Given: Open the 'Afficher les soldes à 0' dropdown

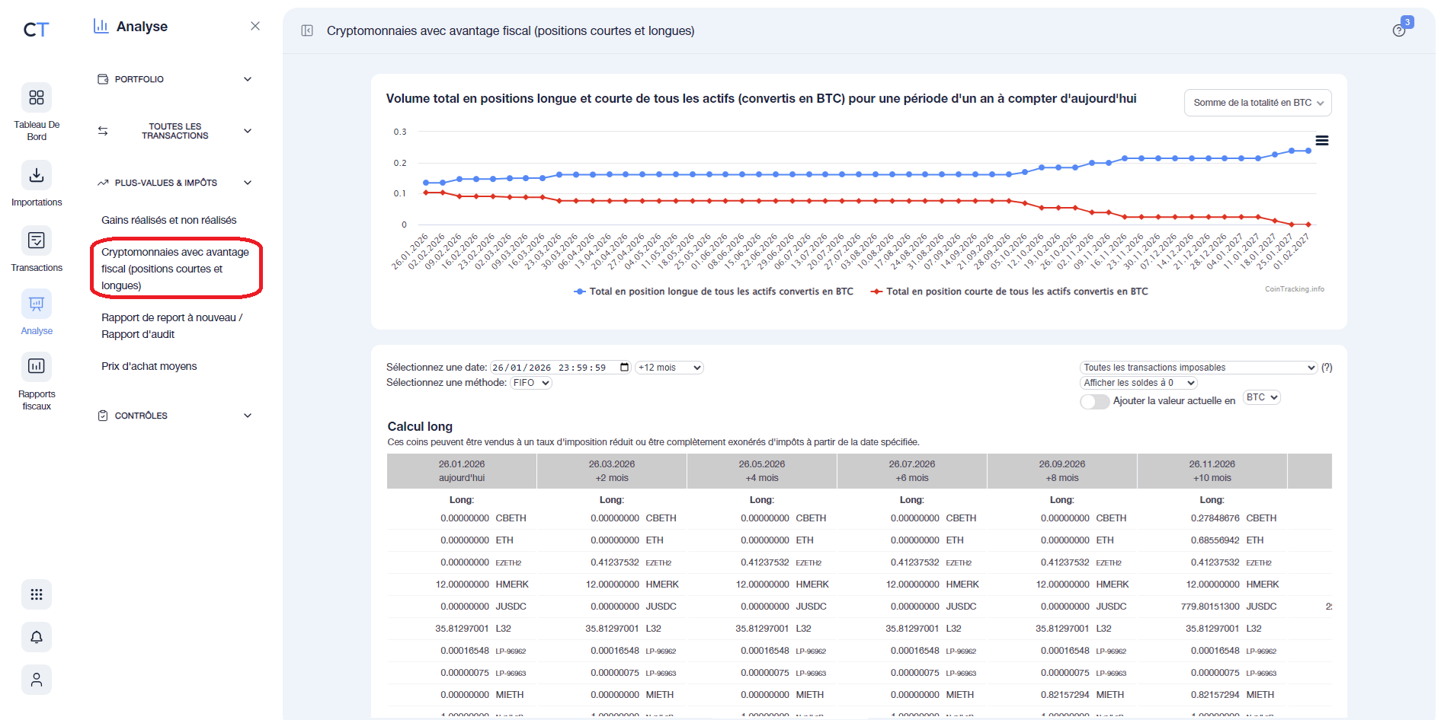Looking at the screenshot, I should click(1138, 382).
